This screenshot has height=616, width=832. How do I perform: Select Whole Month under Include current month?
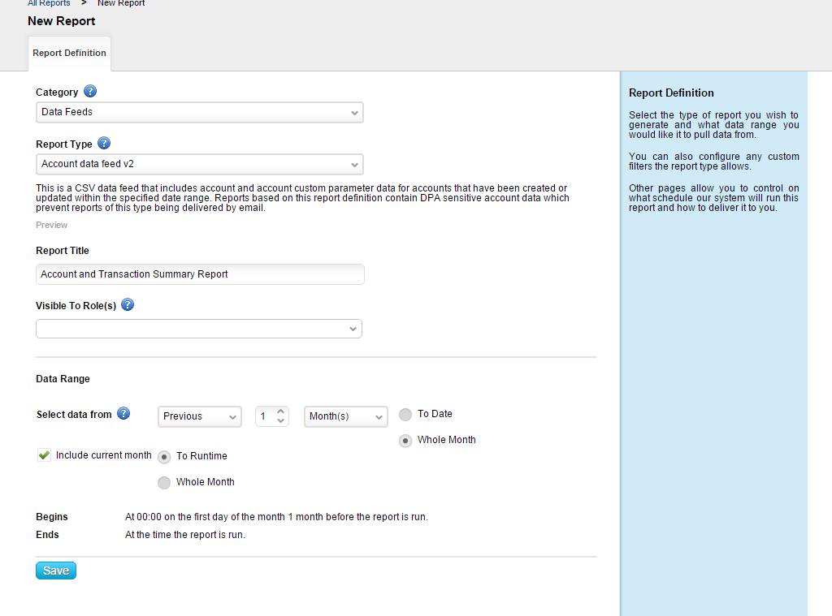164,482
